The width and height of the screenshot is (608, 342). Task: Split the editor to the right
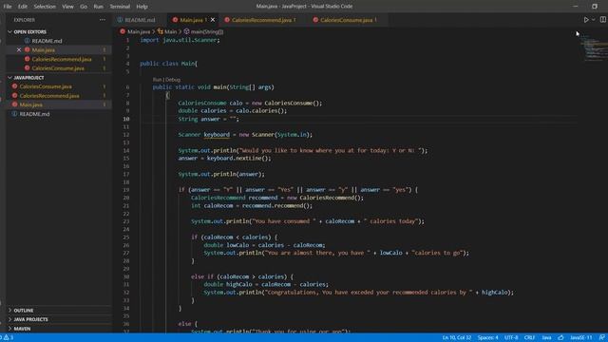603,20
